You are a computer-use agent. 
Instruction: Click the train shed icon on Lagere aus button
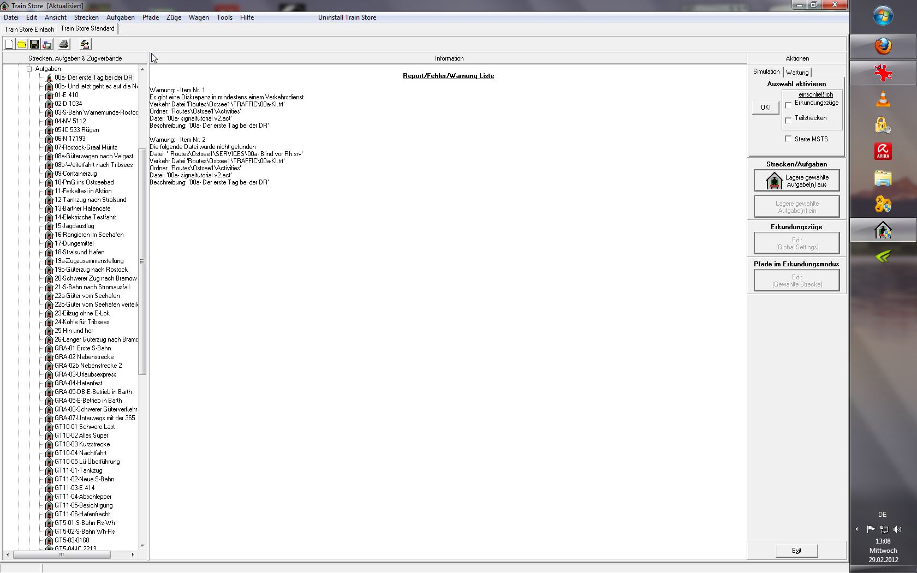774,181
